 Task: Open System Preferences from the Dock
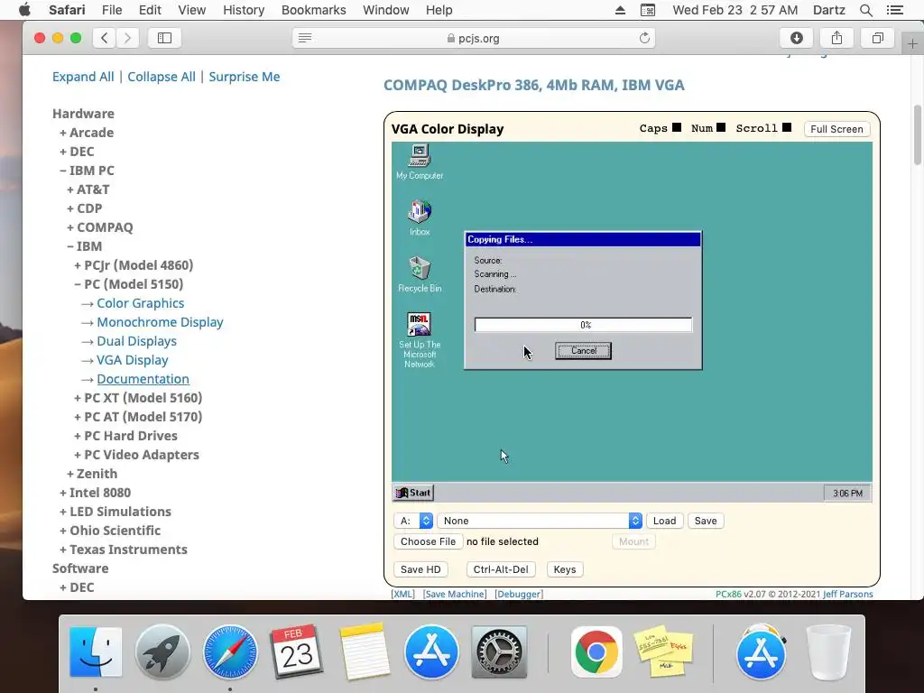tap(499, 651)
